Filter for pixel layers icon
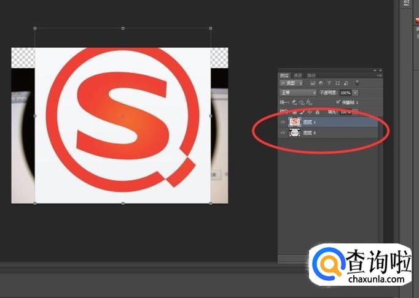Screen dimensions: 419x298 (x=312, y=83)
